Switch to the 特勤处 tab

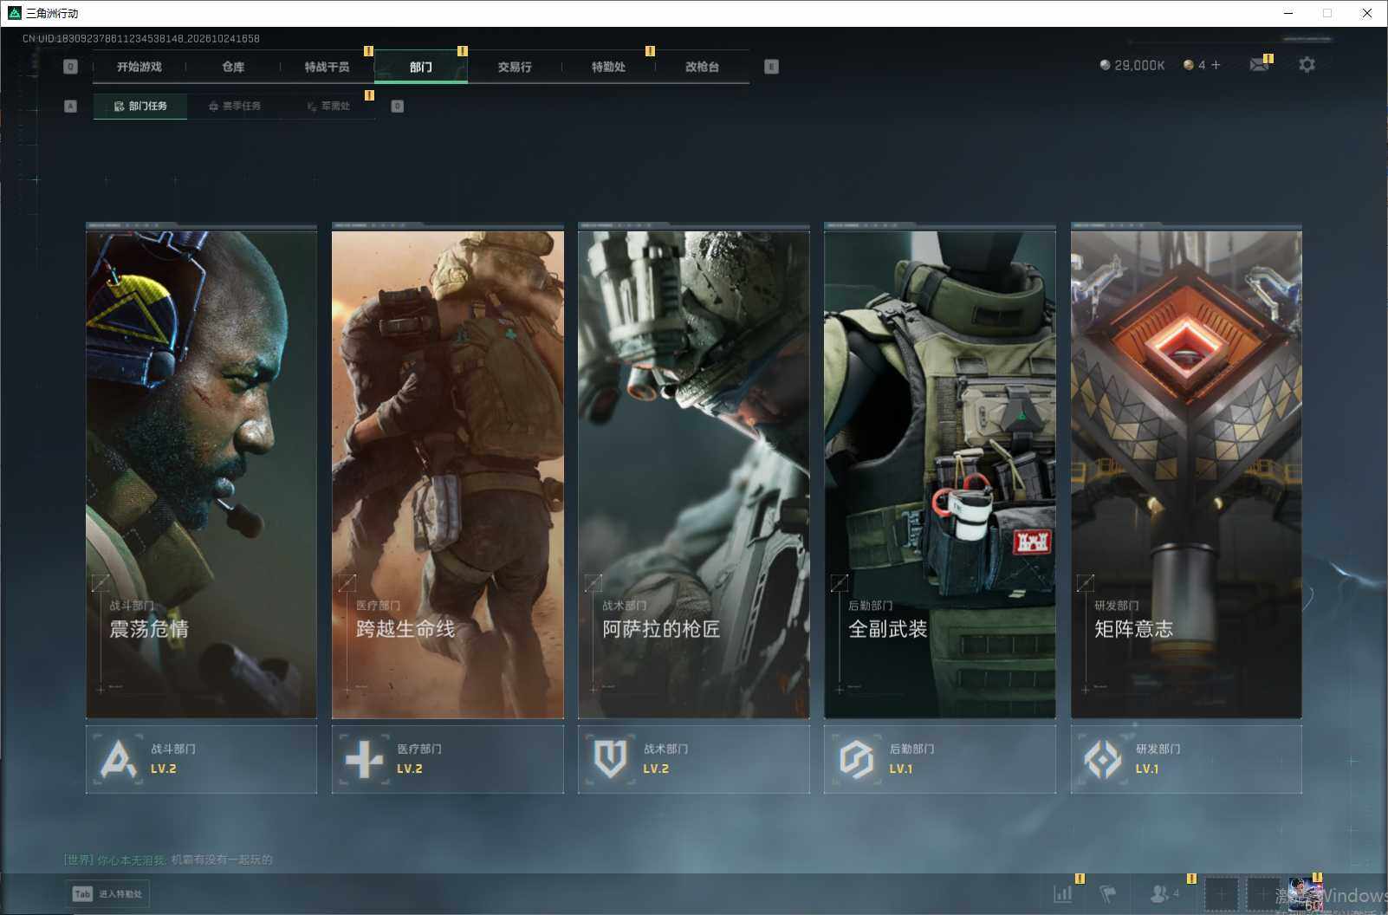(608, 67)
